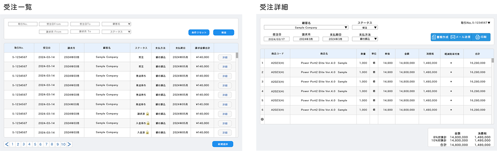
Task: Open the ステータス filter dropdown in order list
Action: click(116, 32)
